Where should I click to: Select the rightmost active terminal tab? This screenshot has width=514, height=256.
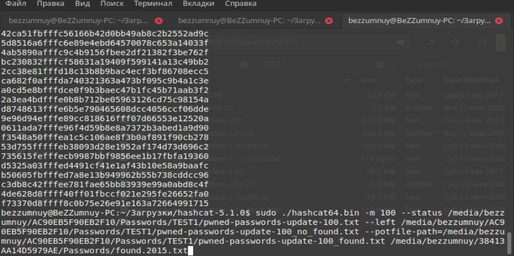[420, 21]
